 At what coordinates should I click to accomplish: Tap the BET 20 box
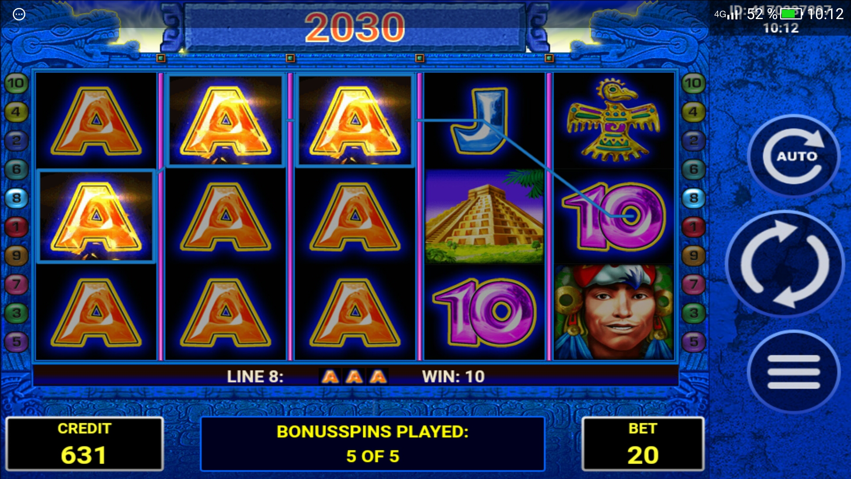coord(643,444)
